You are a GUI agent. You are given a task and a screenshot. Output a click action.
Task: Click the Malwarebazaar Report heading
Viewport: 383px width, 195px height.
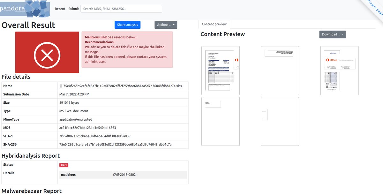(32, 191)
